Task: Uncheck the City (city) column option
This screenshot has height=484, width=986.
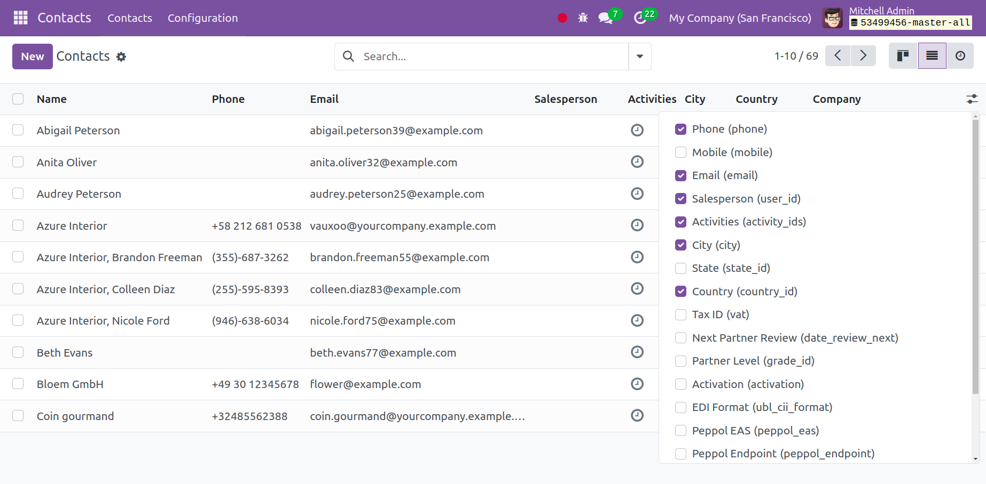Action: pos(680,245)
